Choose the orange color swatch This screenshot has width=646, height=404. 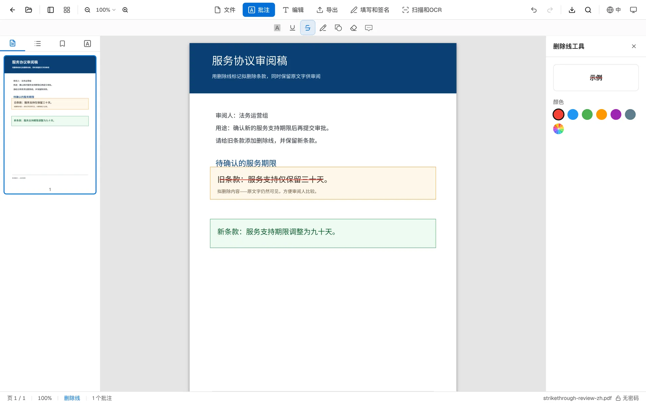tap(602, 114)
